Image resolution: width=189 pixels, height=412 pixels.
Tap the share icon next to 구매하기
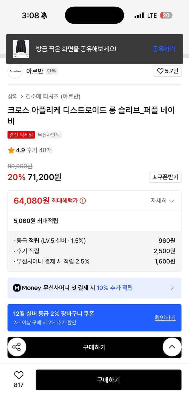coord(17,347)
